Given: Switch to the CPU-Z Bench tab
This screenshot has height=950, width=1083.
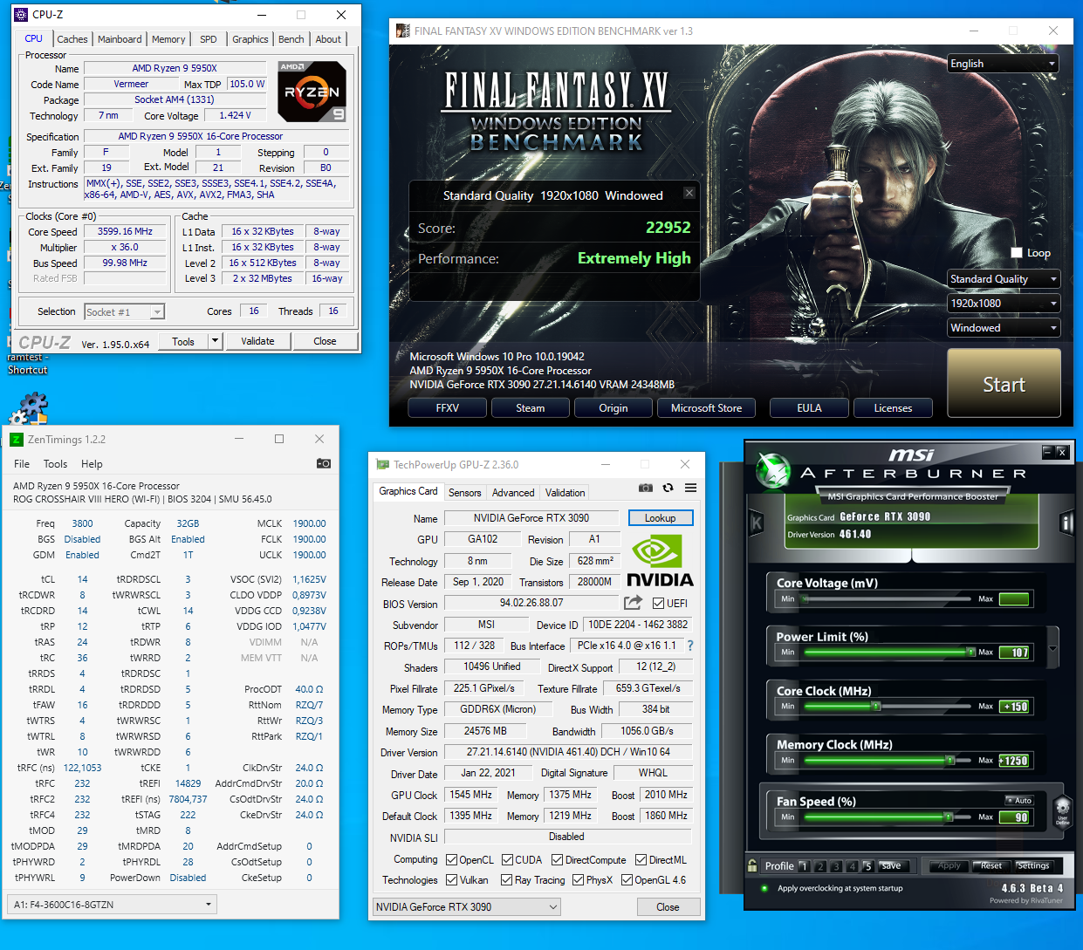Looking at the screenshot, I should [291, 39].
